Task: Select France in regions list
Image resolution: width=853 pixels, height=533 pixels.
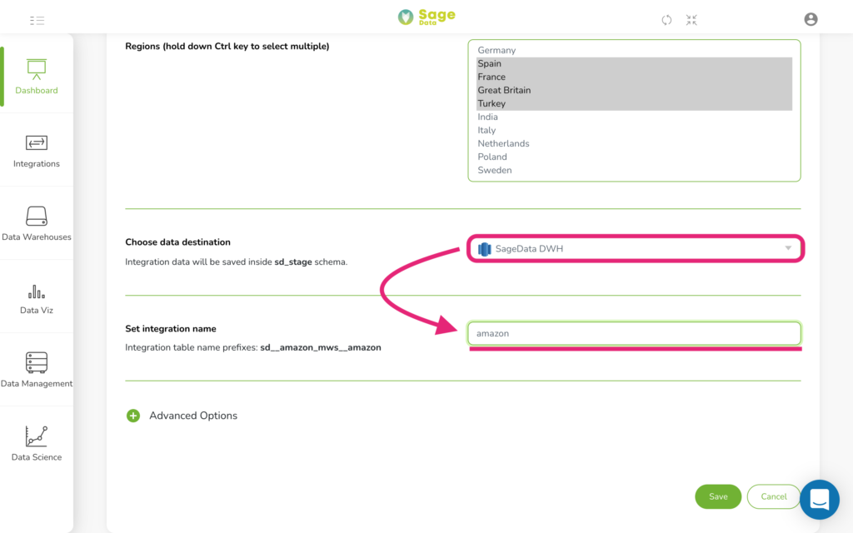Action: coord(634,77)
